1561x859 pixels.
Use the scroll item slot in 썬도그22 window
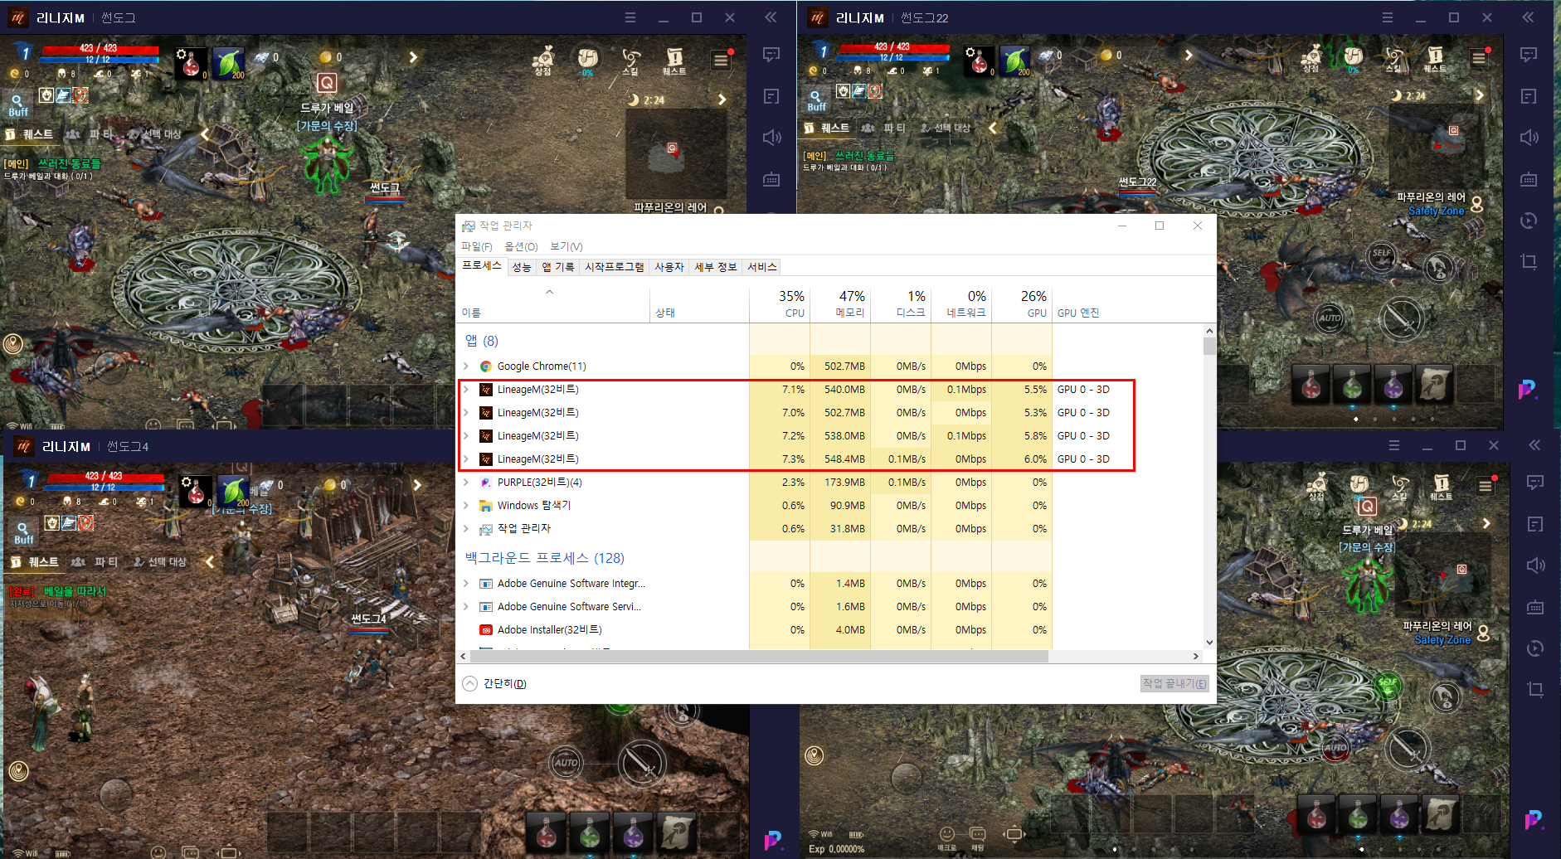coord(1434,385)
